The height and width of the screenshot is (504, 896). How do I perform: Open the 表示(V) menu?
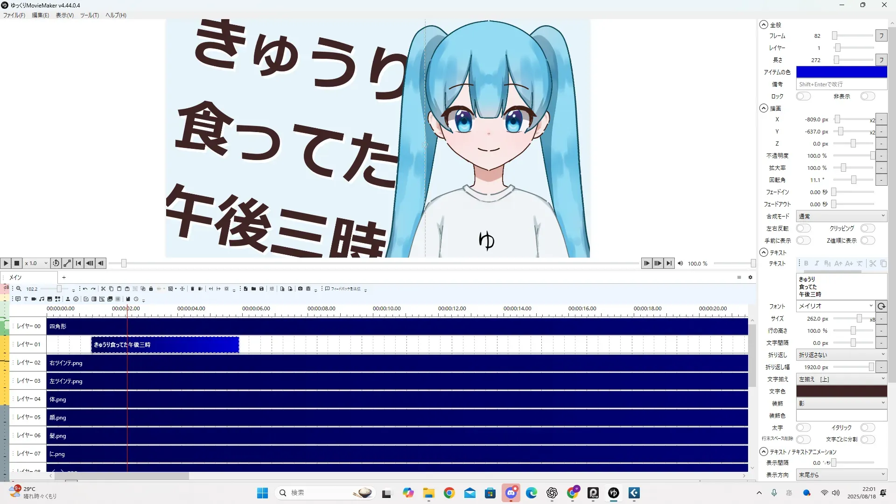(64, 15)
